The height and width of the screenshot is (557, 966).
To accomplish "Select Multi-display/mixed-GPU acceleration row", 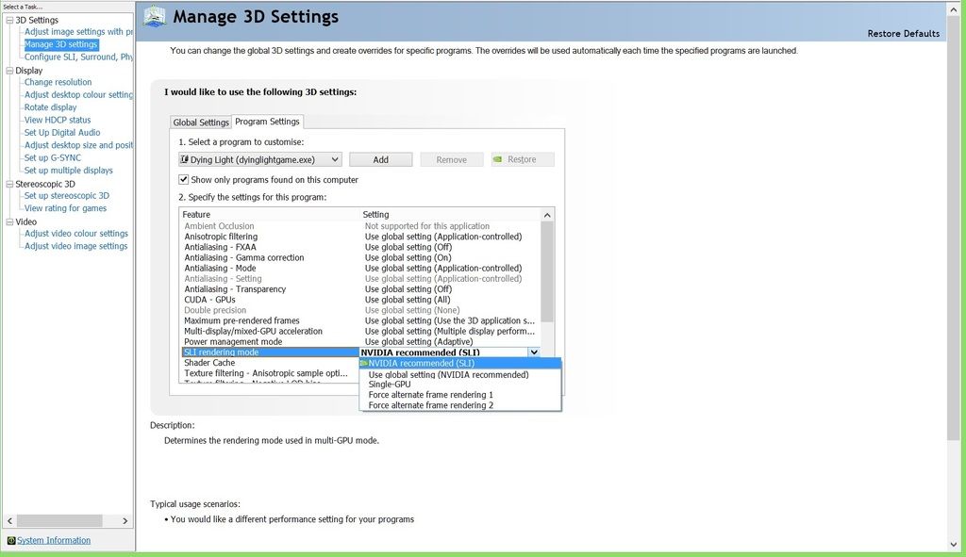I will (360, 331).
